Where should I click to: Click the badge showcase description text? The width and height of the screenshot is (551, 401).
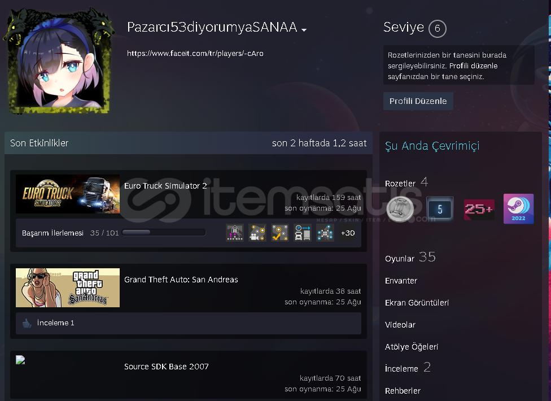(x=447, y=66)
